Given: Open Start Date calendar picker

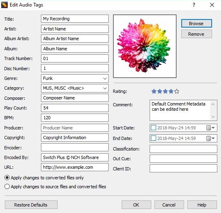Looking at the screenshot, I should (x=210, y=128).
